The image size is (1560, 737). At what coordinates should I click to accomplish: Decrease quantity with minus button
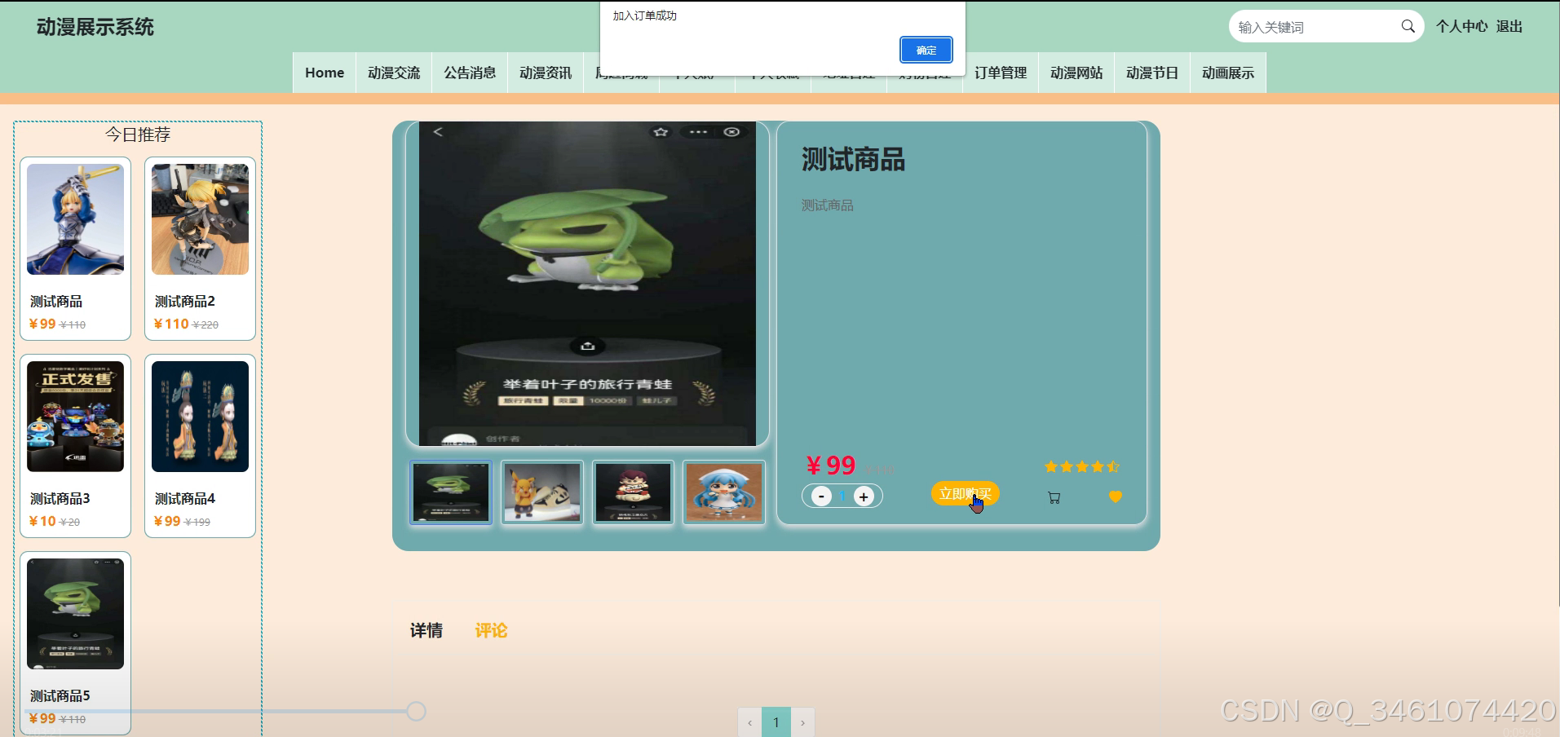821,496
